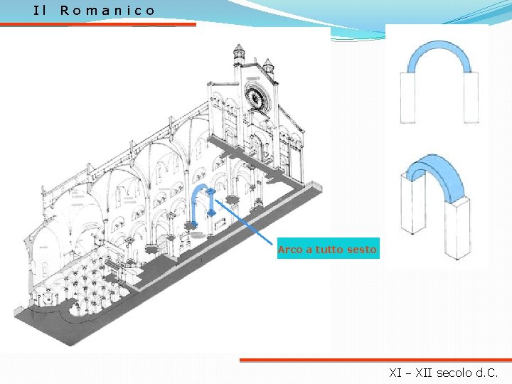Click the rose window on the cathedral facade
Screen dimensions: 512x384
coord(258,97)
